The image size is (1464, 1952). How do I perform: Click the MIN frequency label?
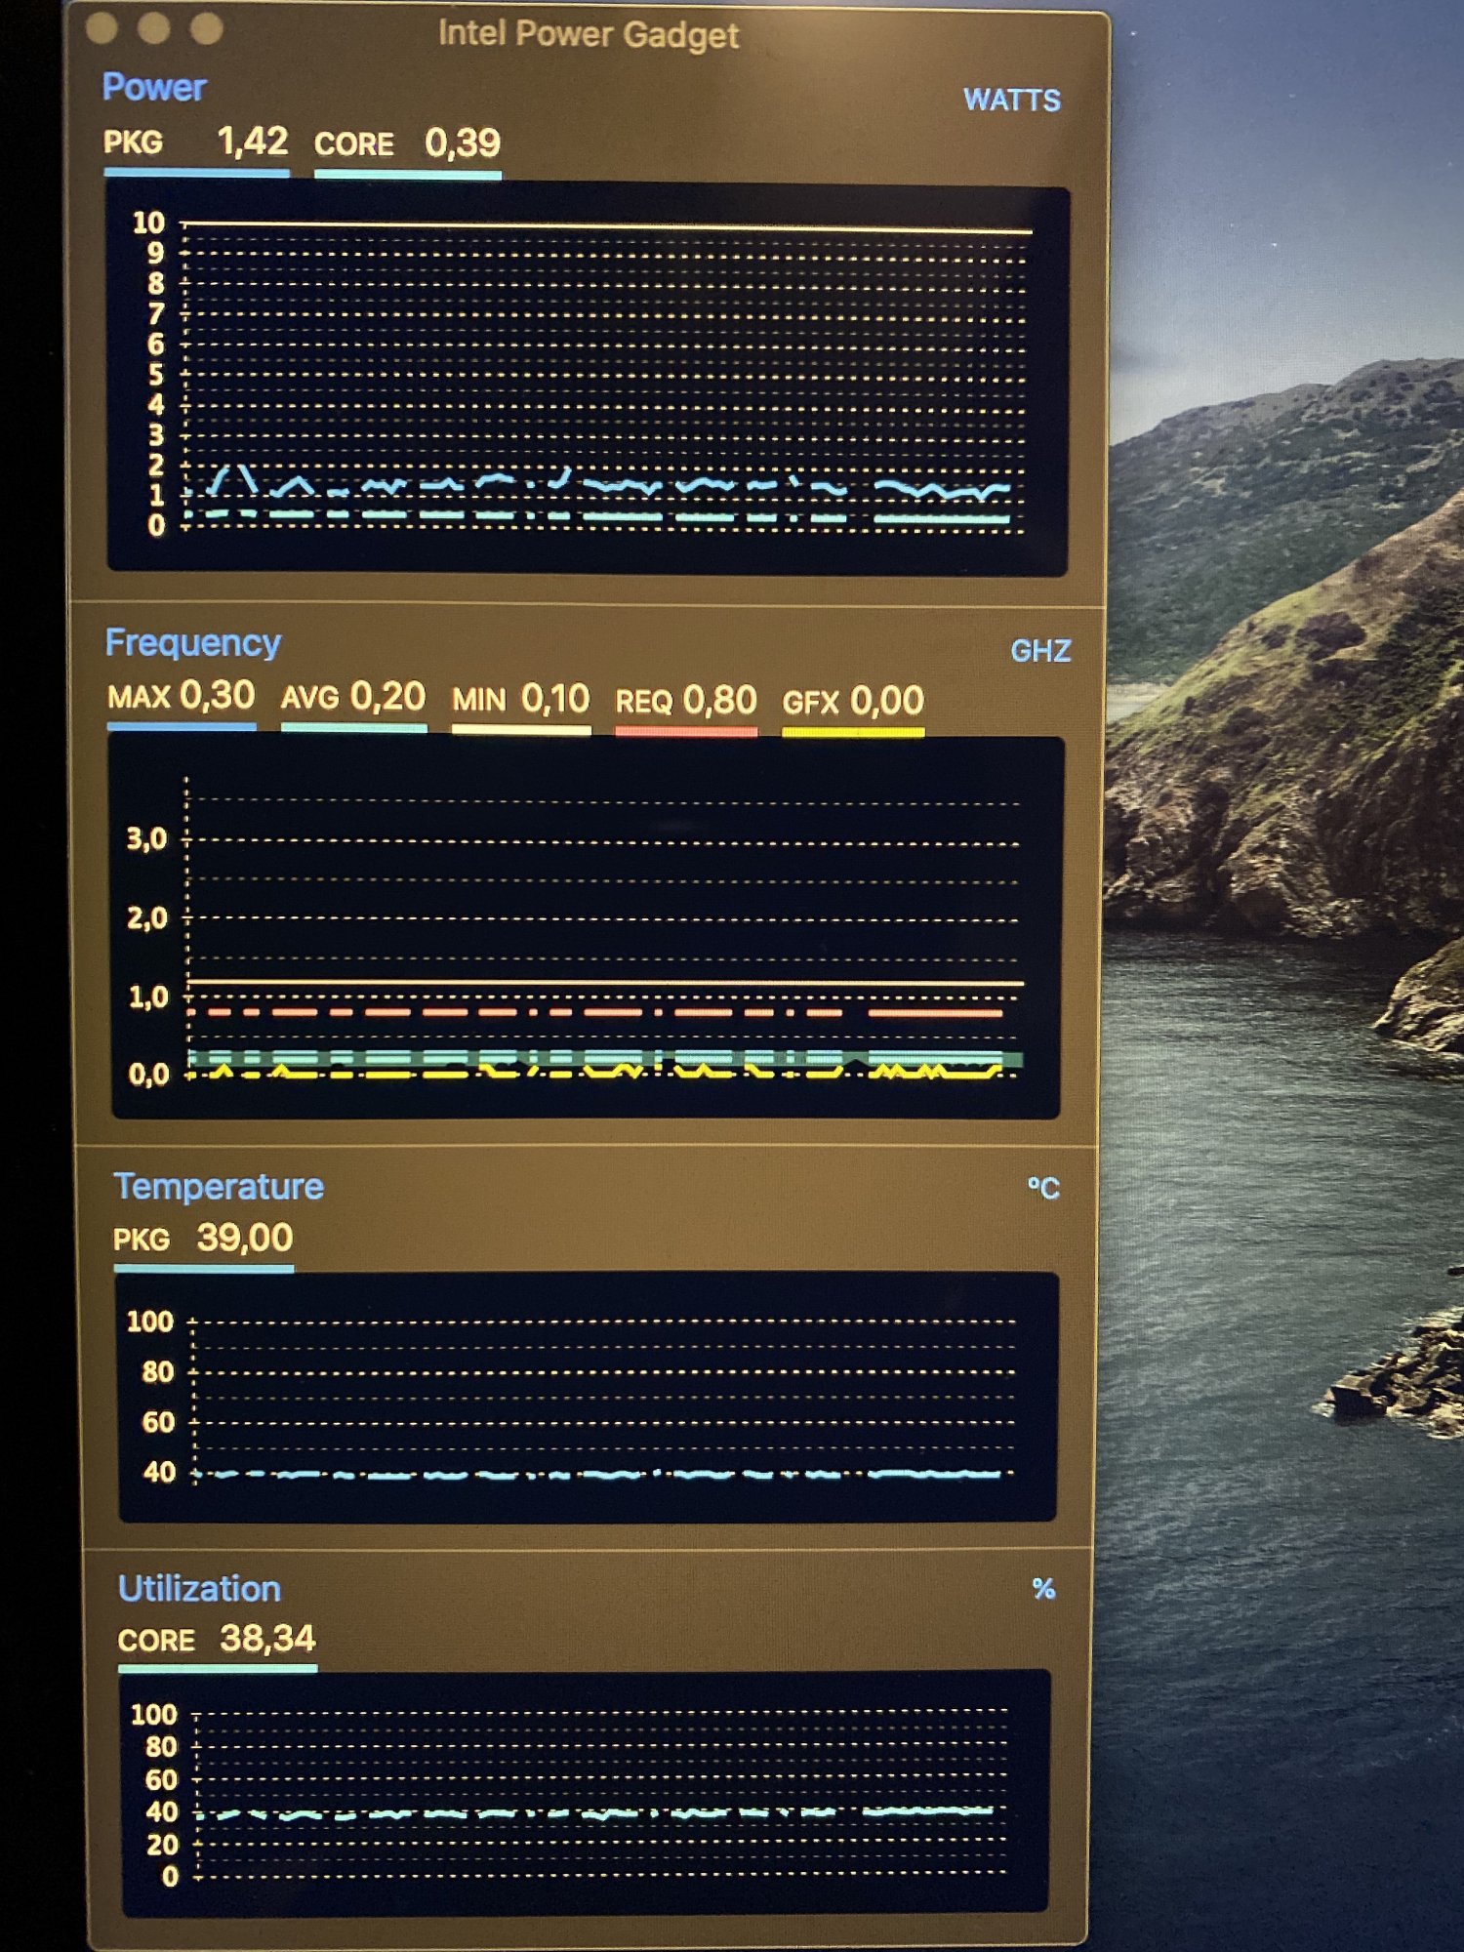coord(479,700)
